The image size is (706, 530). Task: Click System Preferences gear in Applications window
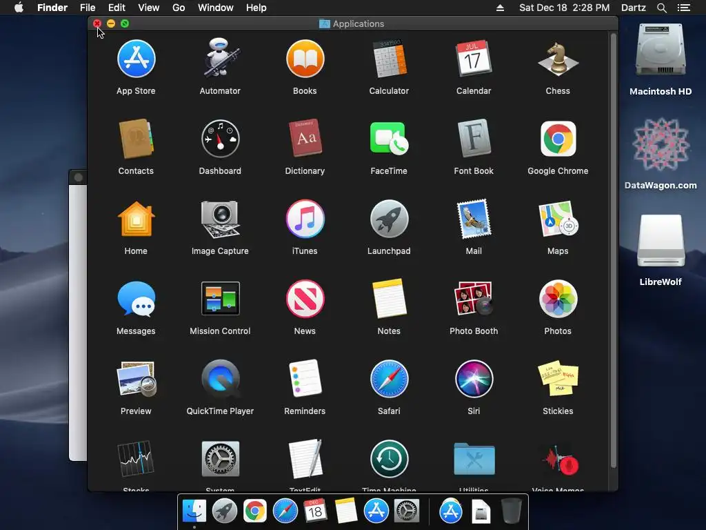coord(220,459)
